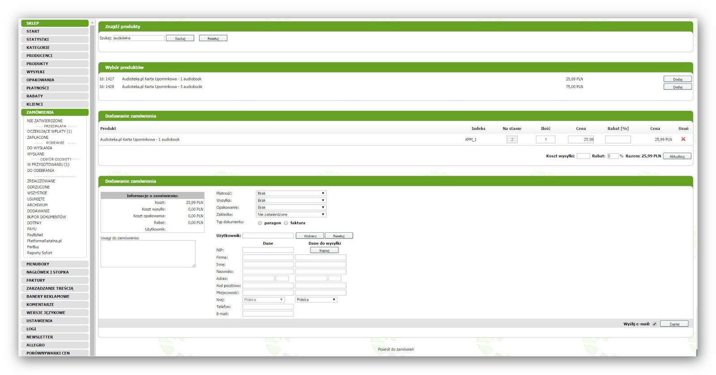Open PRODUKTY section

pyautogui.click(x=55, y=63)
